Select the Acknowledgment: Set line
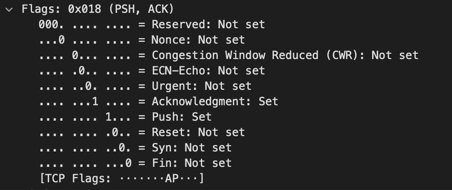 click(x=158, y=101)
